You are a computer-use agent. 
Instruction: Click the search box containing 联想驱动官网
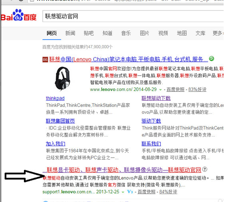tap(133, 16)
